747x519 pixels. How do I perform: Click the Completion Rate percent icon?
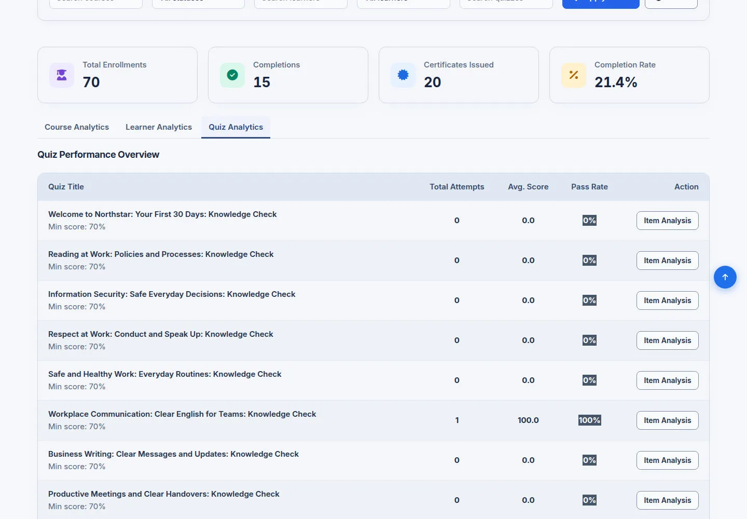(x=574, y=75)
